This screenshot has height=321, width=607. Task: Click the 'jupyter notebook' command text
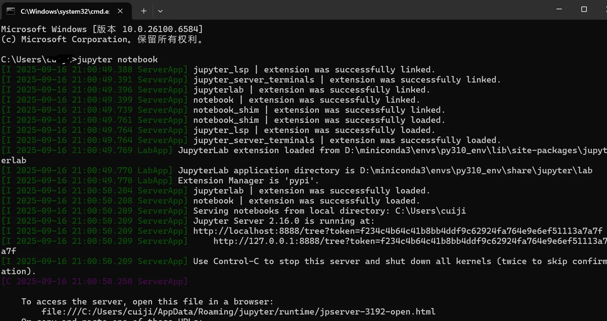[x=118, y=59]
